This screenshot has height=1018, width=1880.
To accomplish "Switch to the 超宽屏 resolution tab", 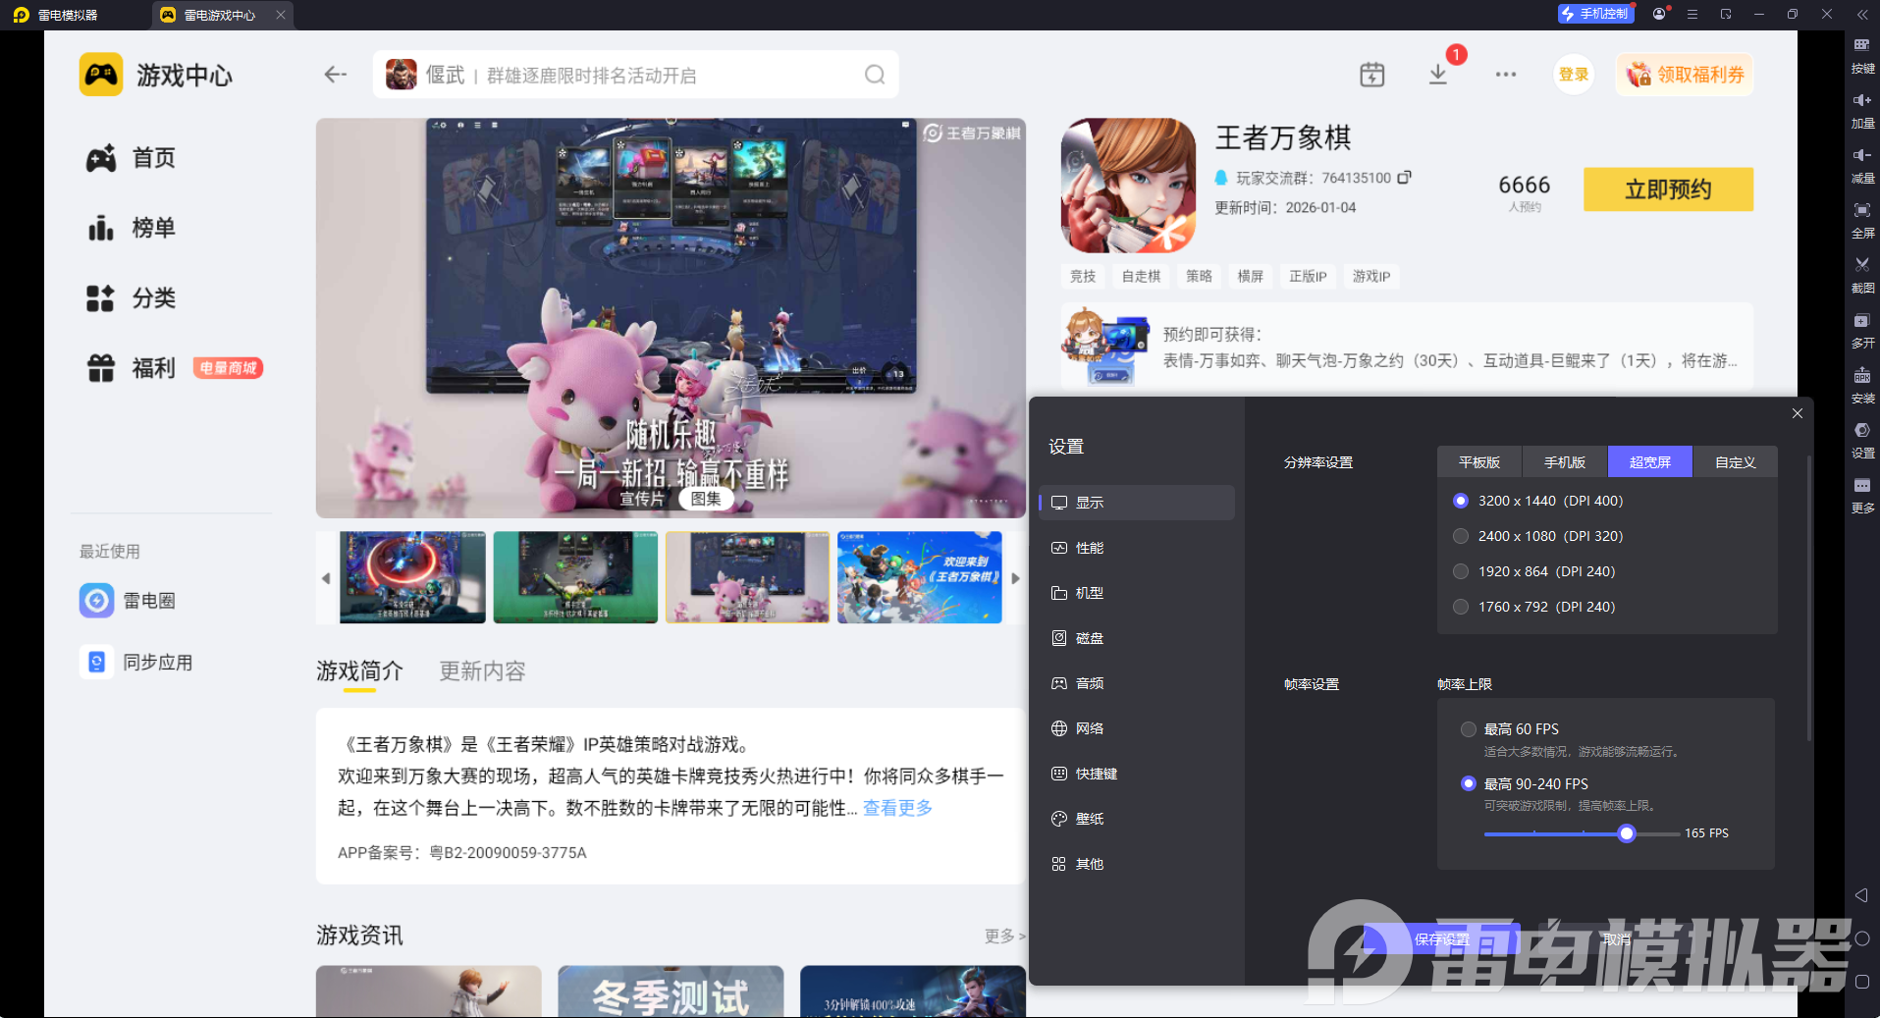I will click(1650, 462).
